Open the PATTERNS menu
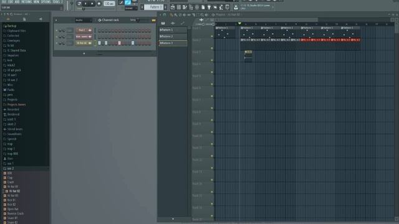This screenshot has height=224, width=399. pos(26,1)
